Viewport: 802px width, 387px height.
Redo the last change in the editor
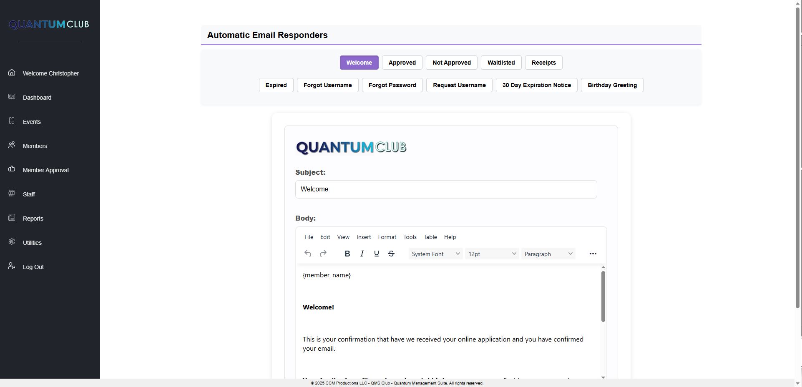pos(323,253)
